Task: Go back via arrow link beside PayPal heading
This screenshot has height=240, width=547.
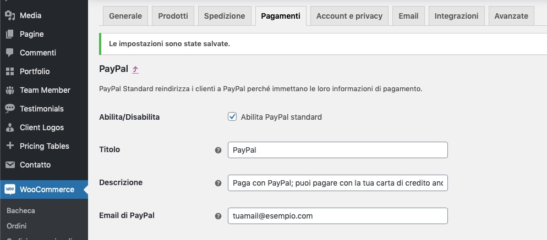Action: click(x=135, y=69)
